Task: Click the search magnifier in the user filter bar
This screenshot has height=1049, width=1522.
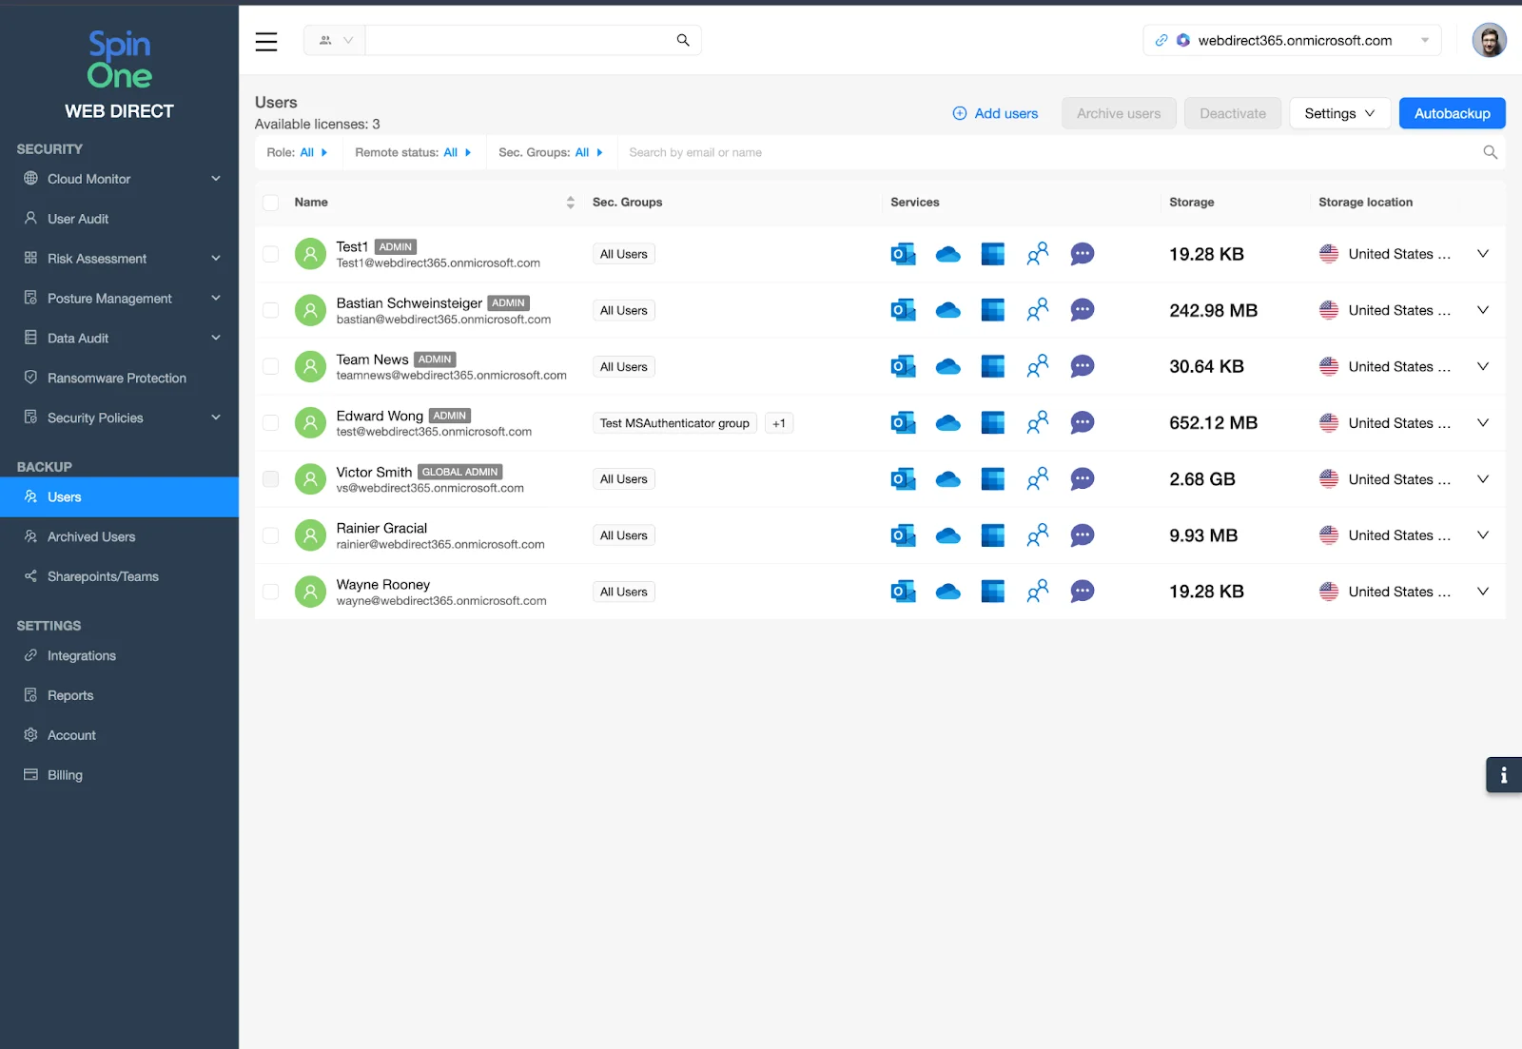Action: (x=1489, y=151)
